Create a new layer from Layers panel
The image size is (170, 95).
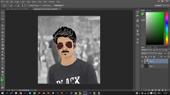coord(162,90)
